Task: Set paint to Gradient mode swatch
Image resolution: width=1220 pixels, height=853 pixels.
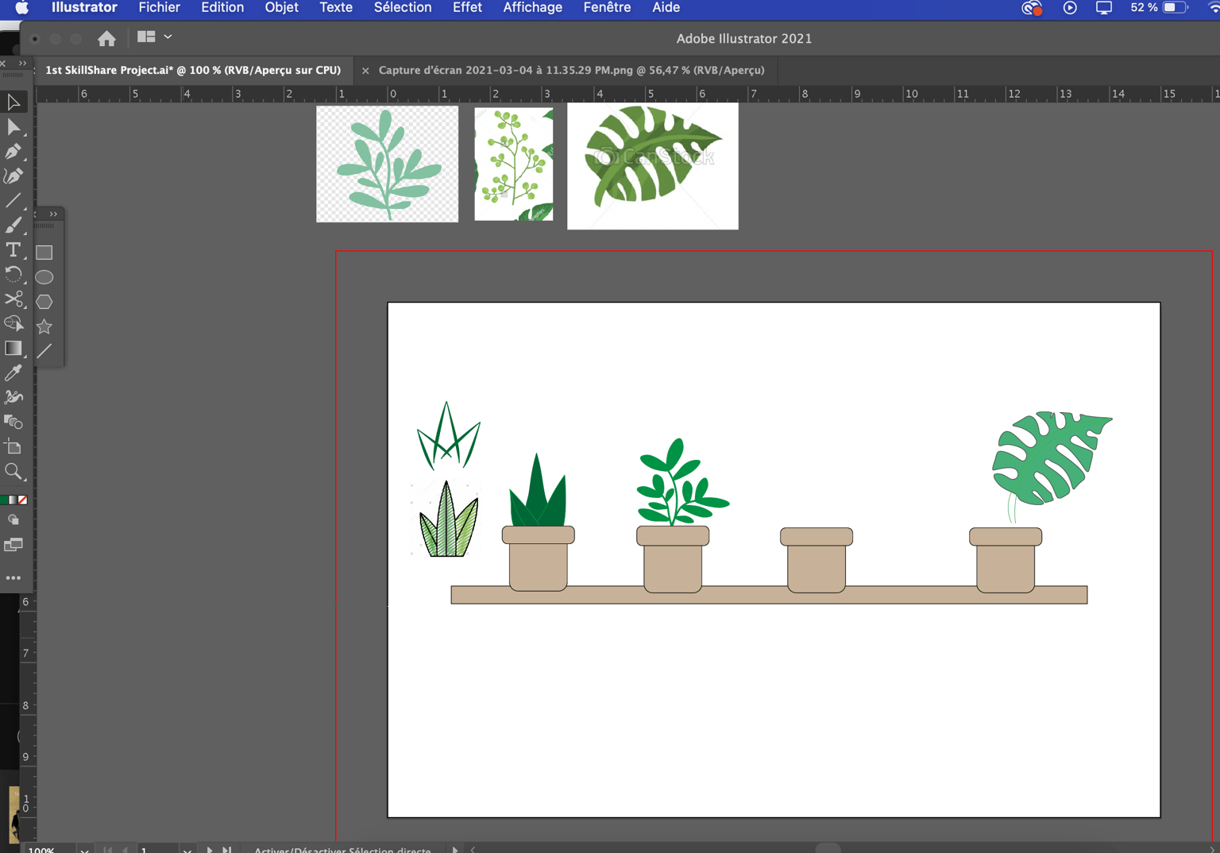Action: [x=13, y=500]
